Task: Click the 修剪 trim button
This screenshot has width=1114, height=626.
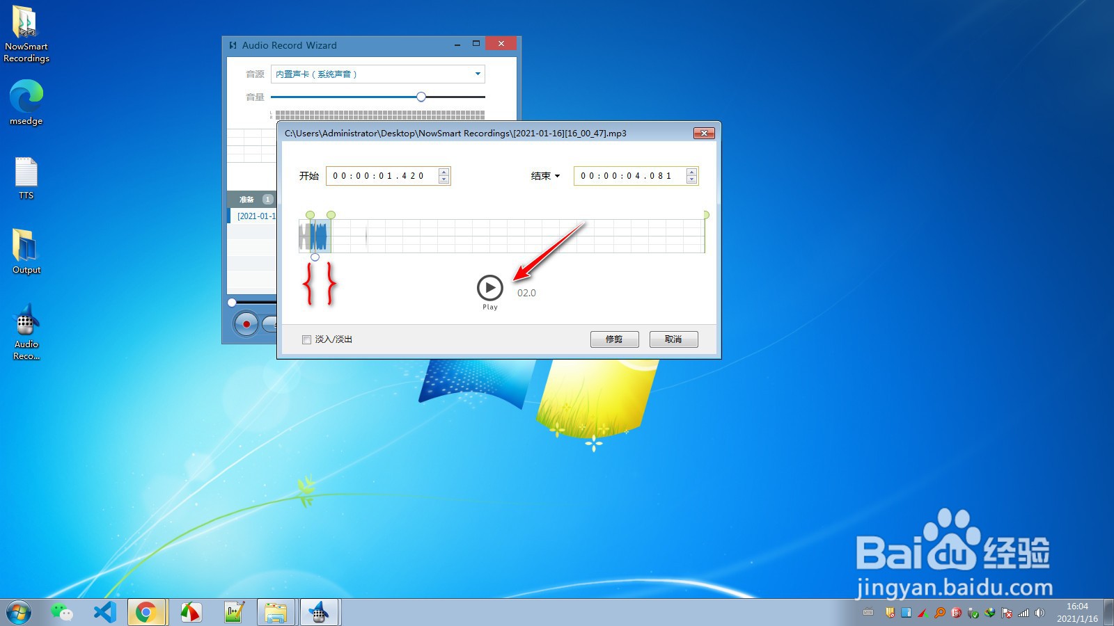Action: [615, 339]
